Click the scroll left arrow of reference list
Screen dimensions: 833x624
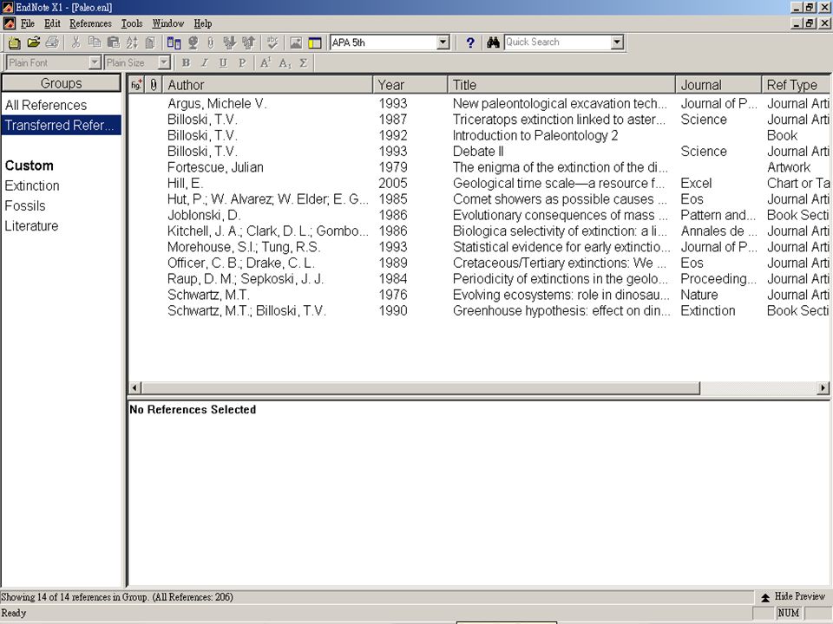(x=134, y=388)
